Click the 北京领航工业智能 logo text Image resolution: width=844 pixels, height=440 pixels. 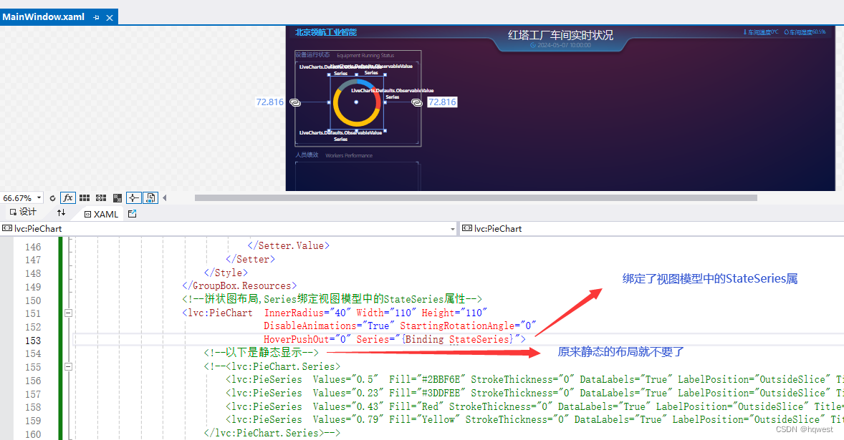tap(326, 32)
